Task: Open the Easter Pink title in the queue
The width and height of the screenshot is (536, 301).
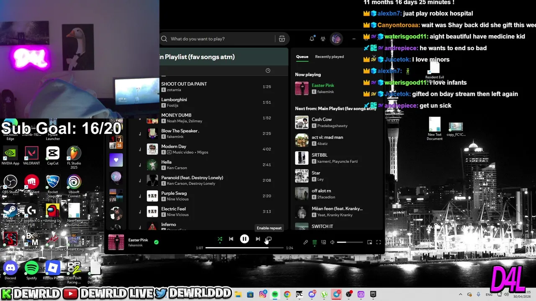Action: click(x=323, y=85)
